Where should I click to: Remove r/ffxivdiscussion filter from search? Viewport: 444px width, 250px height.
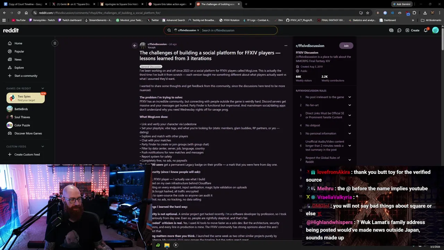point(198,30)
